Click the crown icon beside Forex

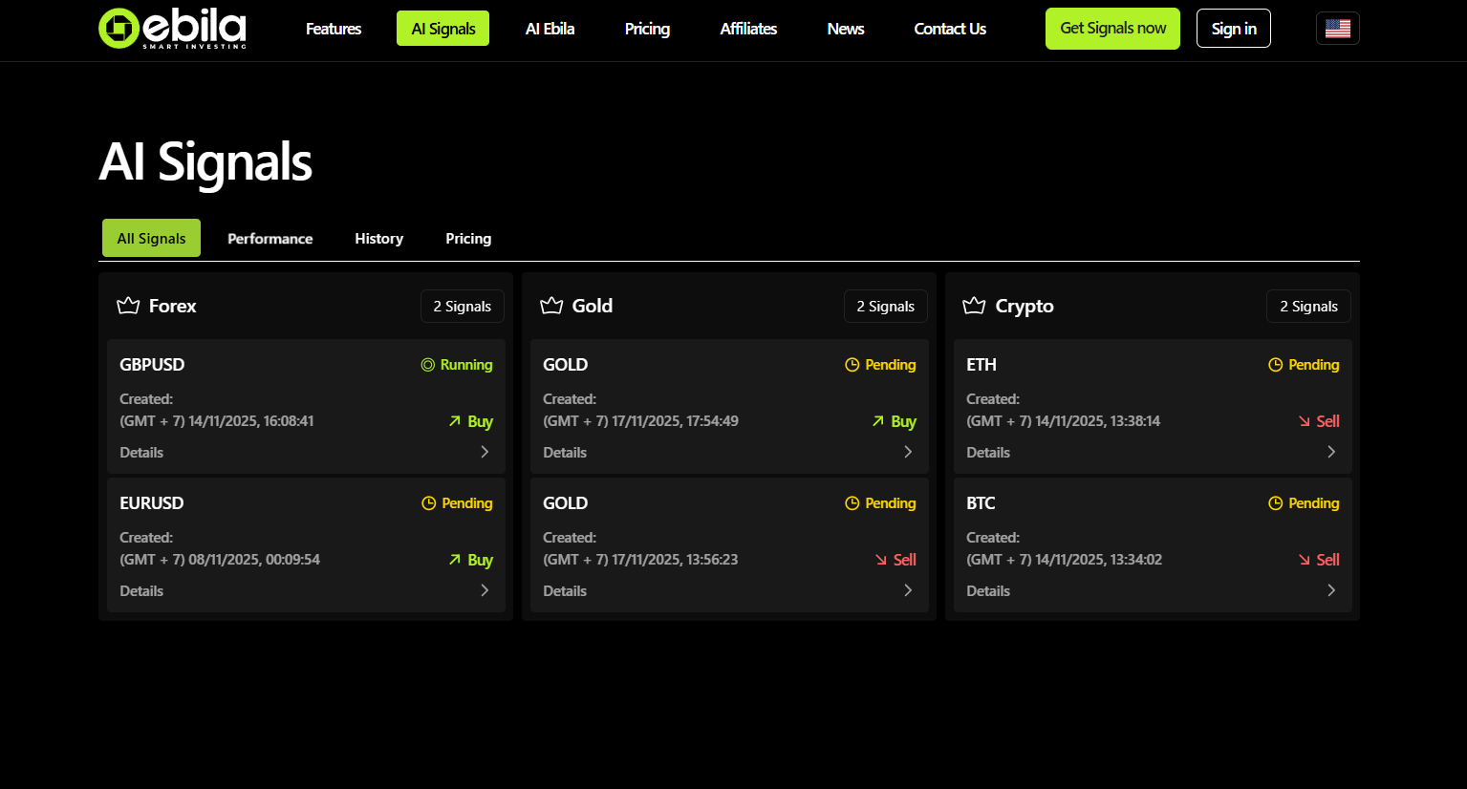pos(128,306)
